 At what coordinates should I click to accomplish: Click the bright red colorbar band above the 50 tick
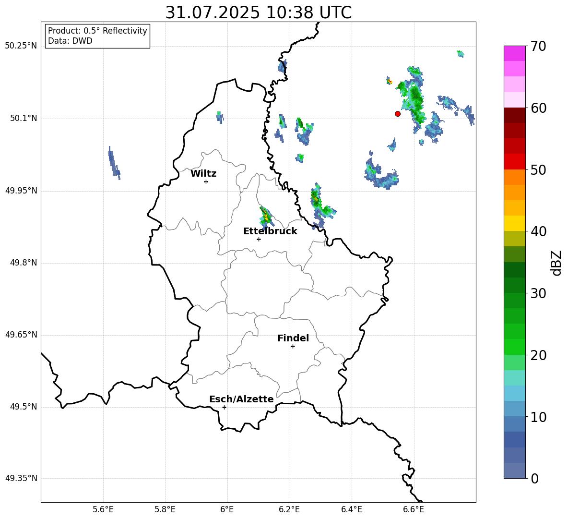514,162
